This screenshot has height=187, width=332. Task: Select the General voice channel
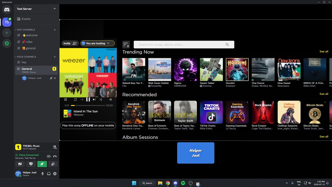36,70
